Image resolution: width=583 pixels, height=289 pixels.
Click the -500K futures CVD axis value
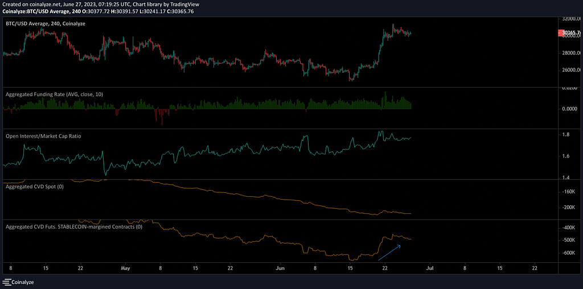click(569, 240)
